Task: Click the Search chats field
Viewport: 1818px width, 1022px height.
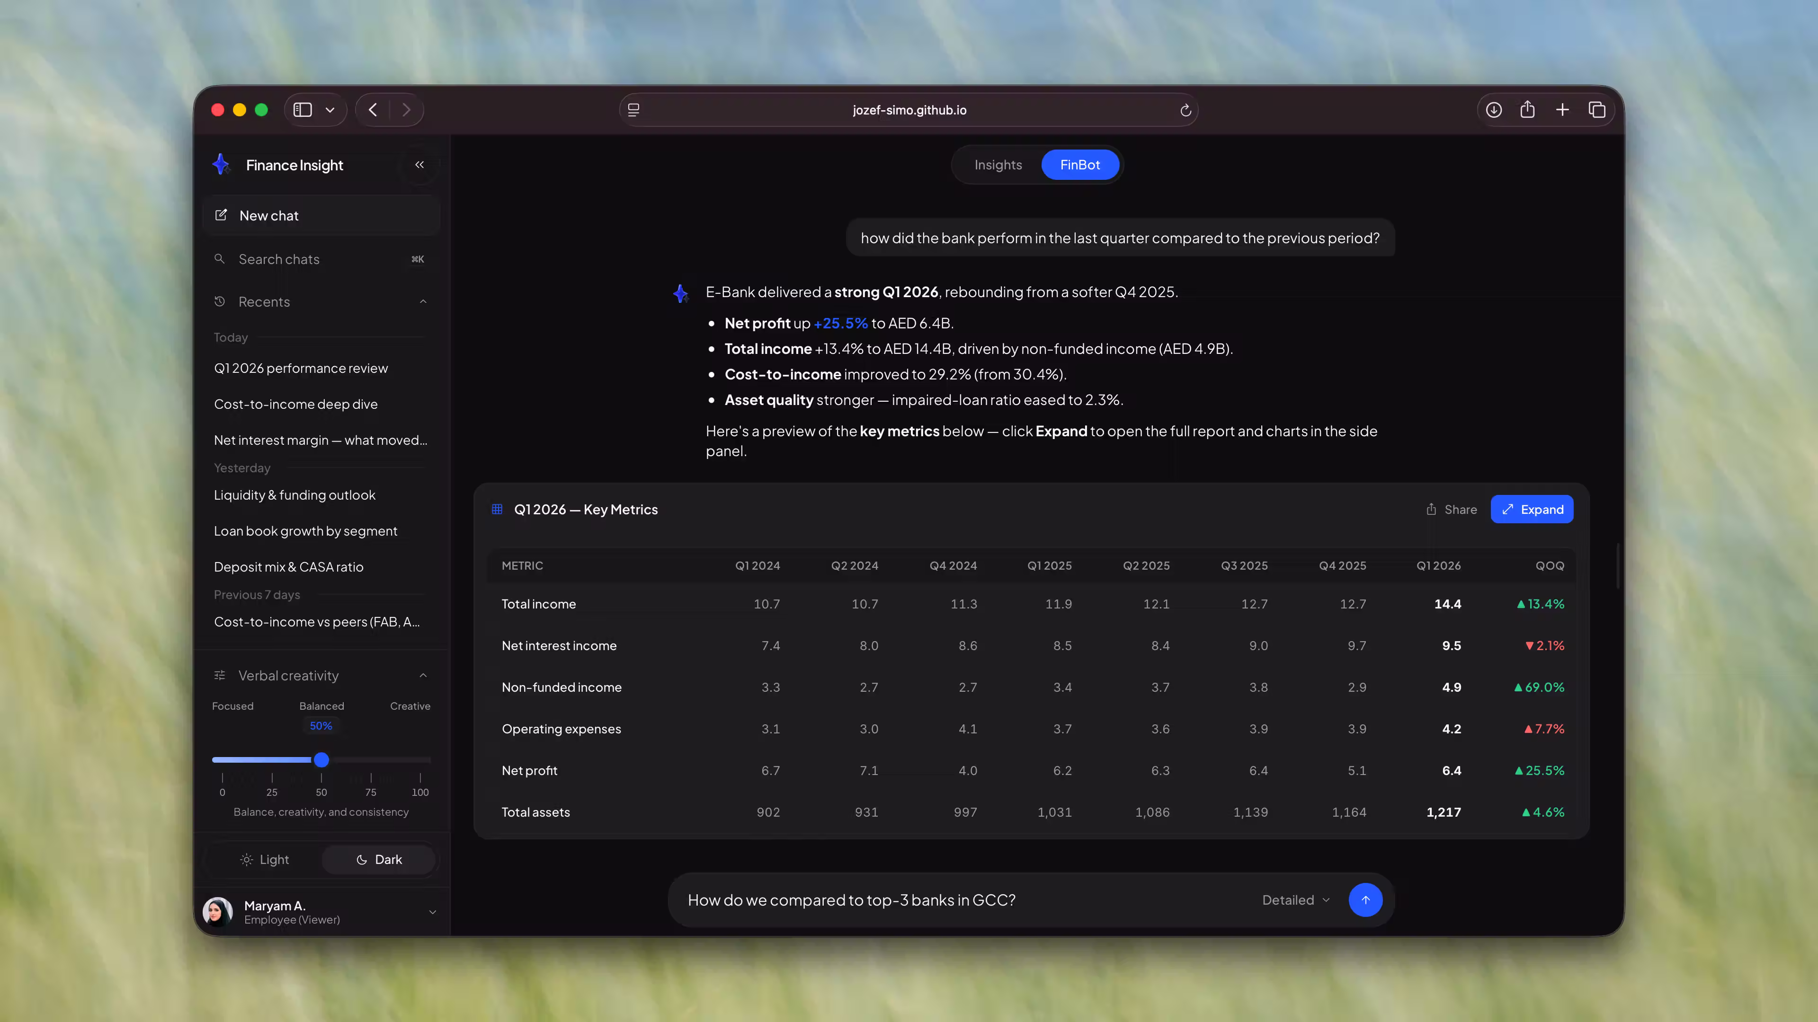Action: (321, 259)
